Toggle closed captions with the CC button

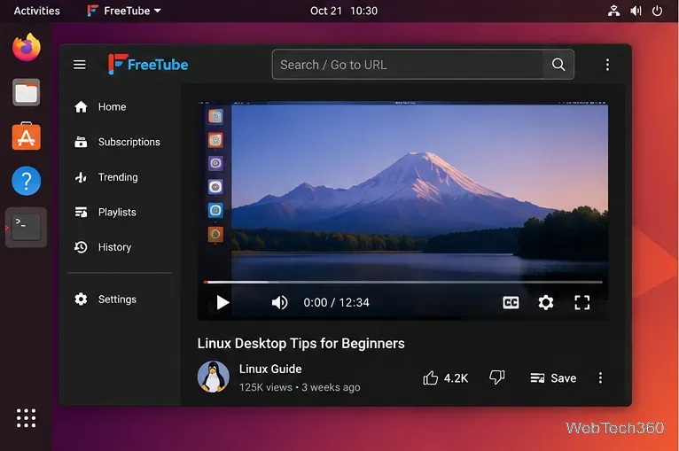pos(511,302)
